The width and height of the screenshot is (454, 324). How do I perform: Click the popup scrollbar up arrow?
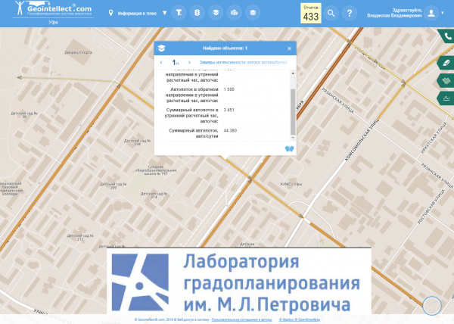tap(293, 73)
